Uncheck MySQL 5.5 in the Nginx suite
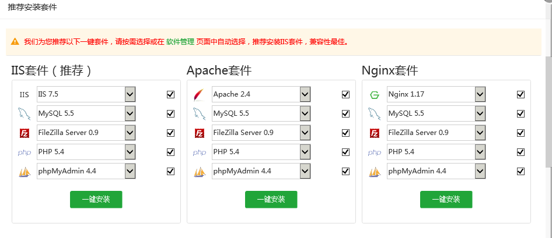Image resolution: width=552 pixels, height=238 pixels. tap(520, 113)
